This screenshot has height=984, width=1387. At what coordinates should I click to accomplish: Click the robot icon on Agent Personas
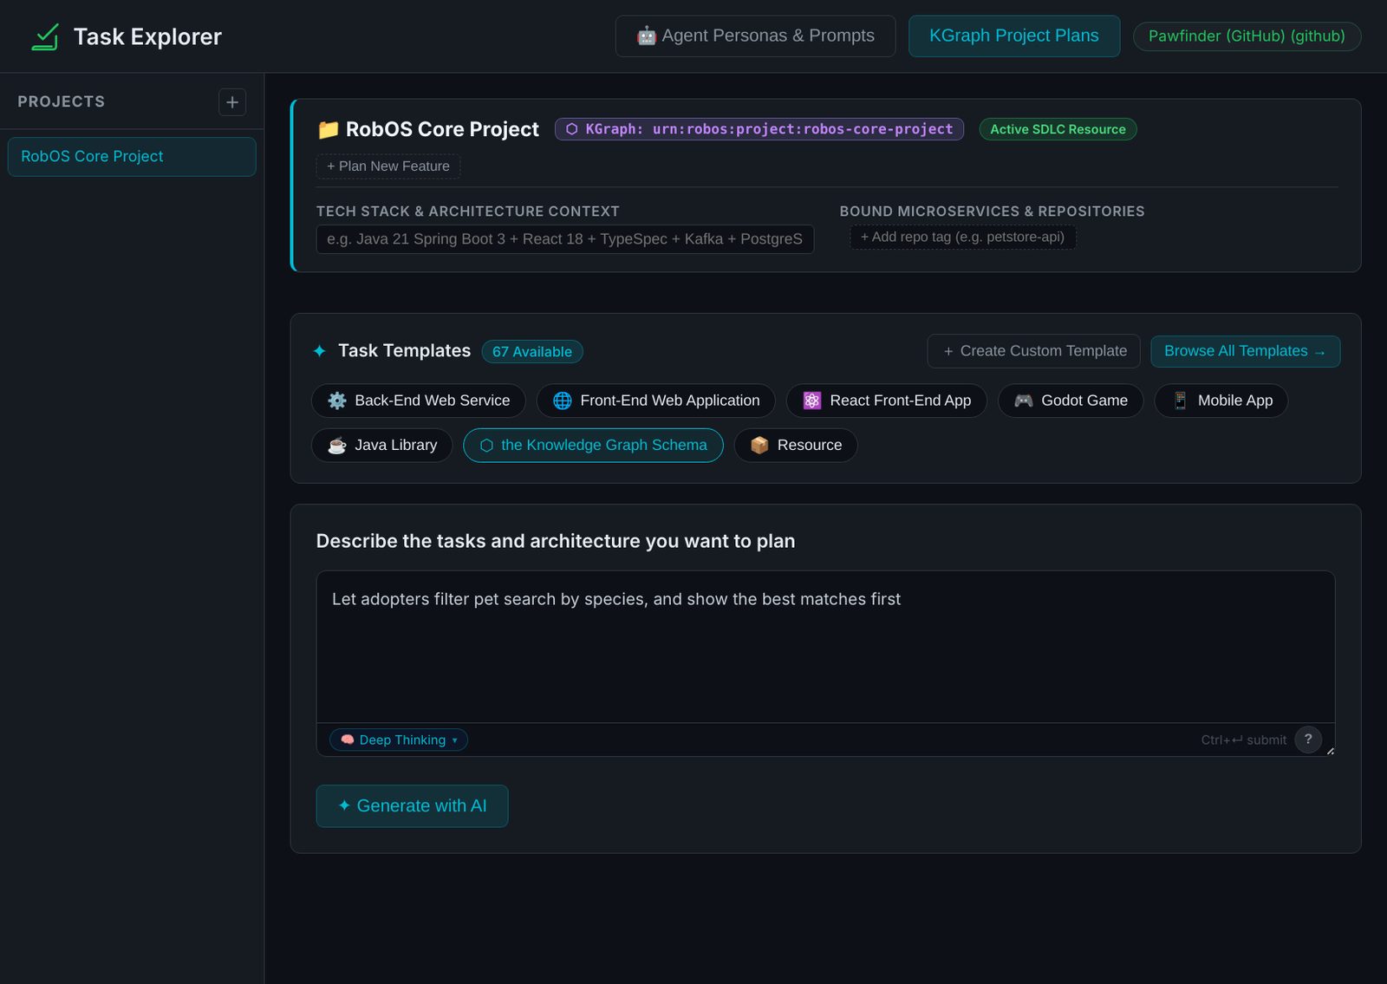[x=647, y=36]
